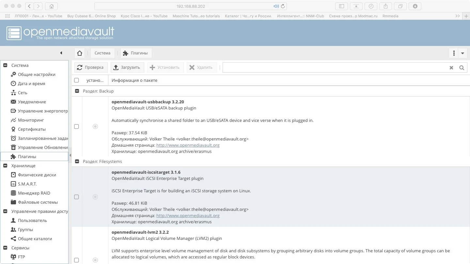Click the Проверка (check) button

click(x=90, y=67)
